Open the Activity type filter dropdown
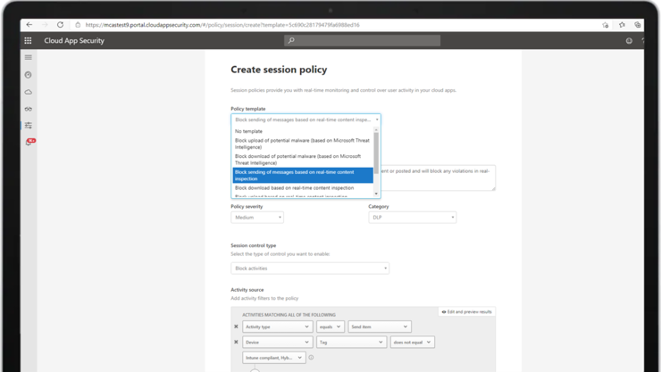 (278, 327)
